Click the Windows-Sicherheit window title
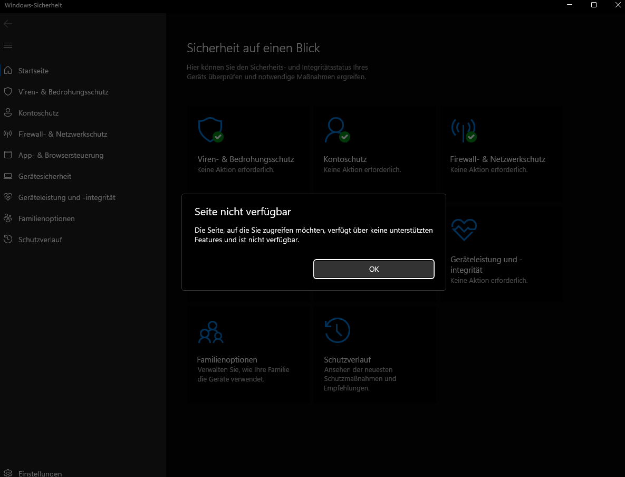625x477 pixels. pos(33,5)
